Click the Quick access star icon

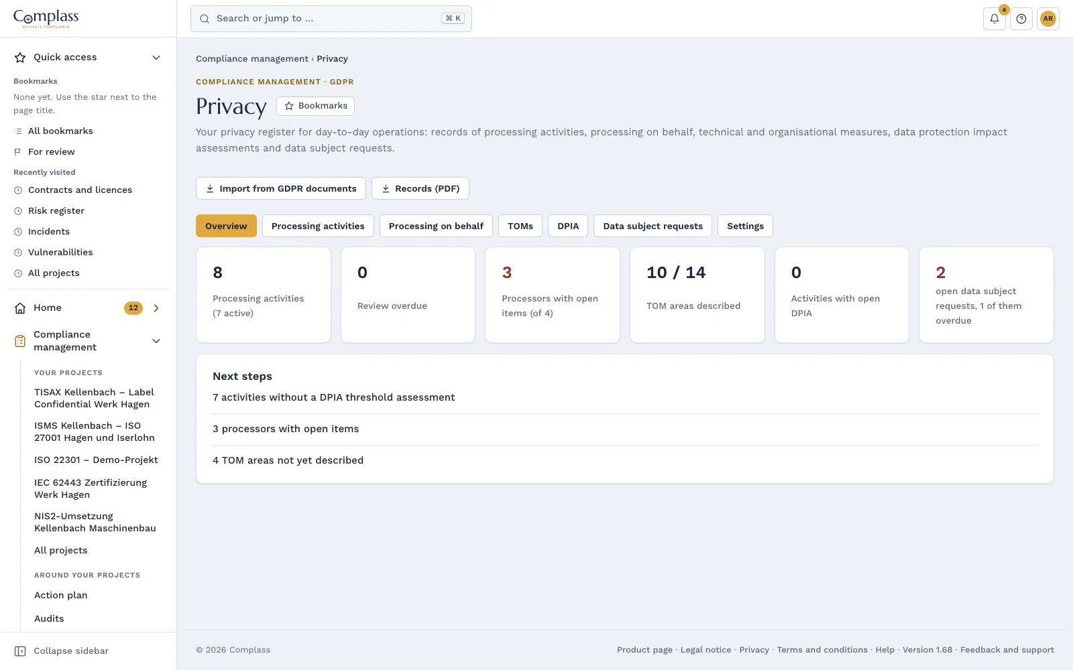[x=20, y=58]
